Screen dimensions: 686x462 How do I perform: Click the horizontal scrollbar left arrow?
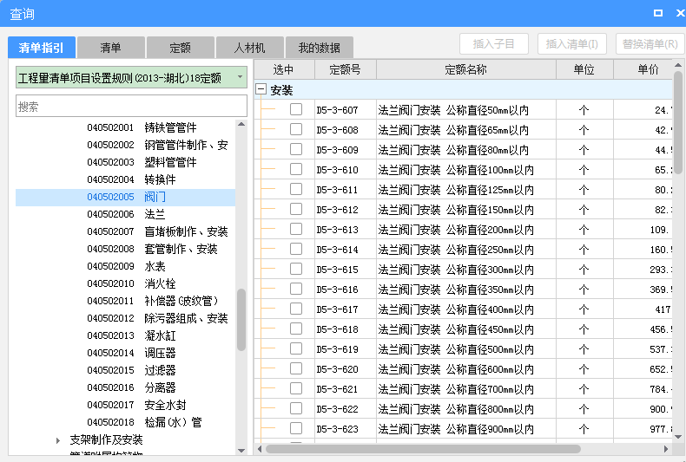coord(260,449)
